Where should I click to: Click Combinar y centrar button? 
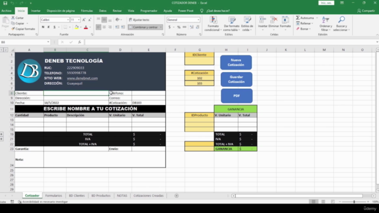point(143,27)
